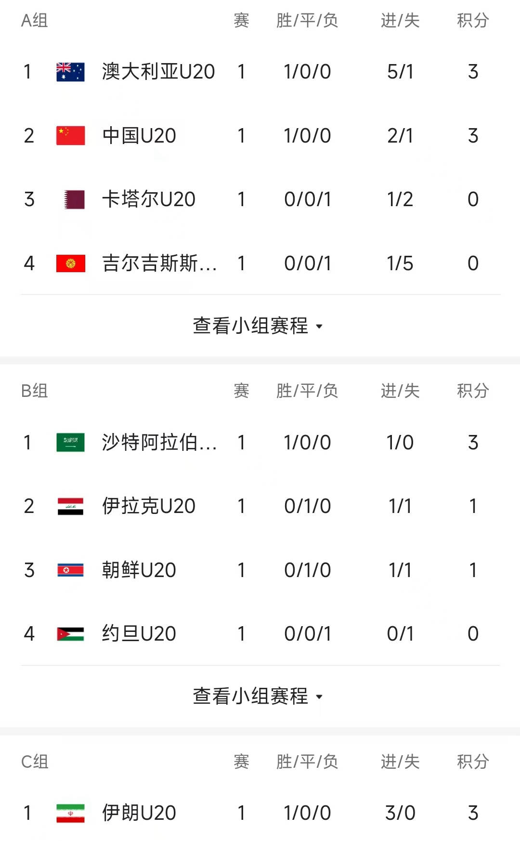Tap the Saudi Arabia flag icon
520x841 pixels.
point(70,442)
